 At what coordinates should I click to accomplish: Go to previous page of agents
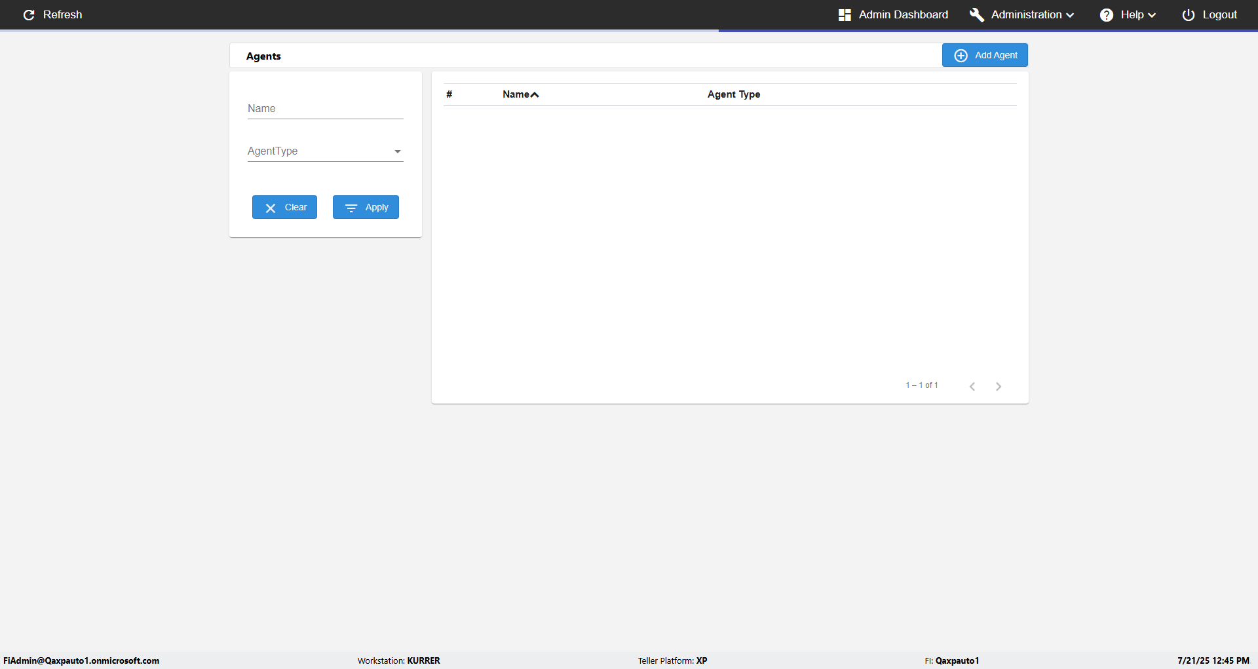tap(972, 386)
